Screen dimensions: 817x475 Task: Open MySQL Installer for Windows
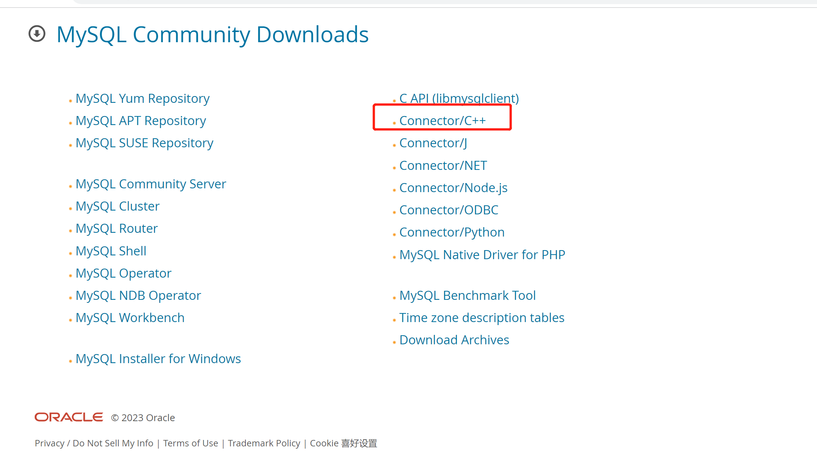[159, 358]
